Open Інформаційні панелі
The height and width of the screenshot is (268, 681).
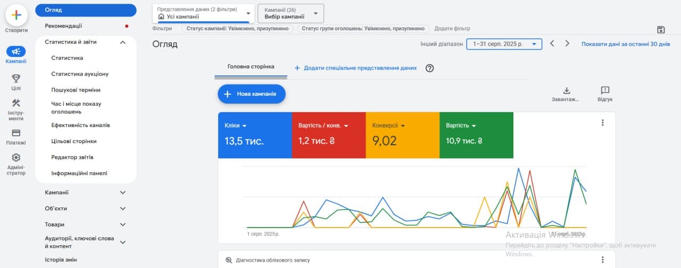79,173
